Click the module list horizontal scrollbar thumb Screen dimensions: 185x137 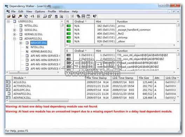point(39,101)
